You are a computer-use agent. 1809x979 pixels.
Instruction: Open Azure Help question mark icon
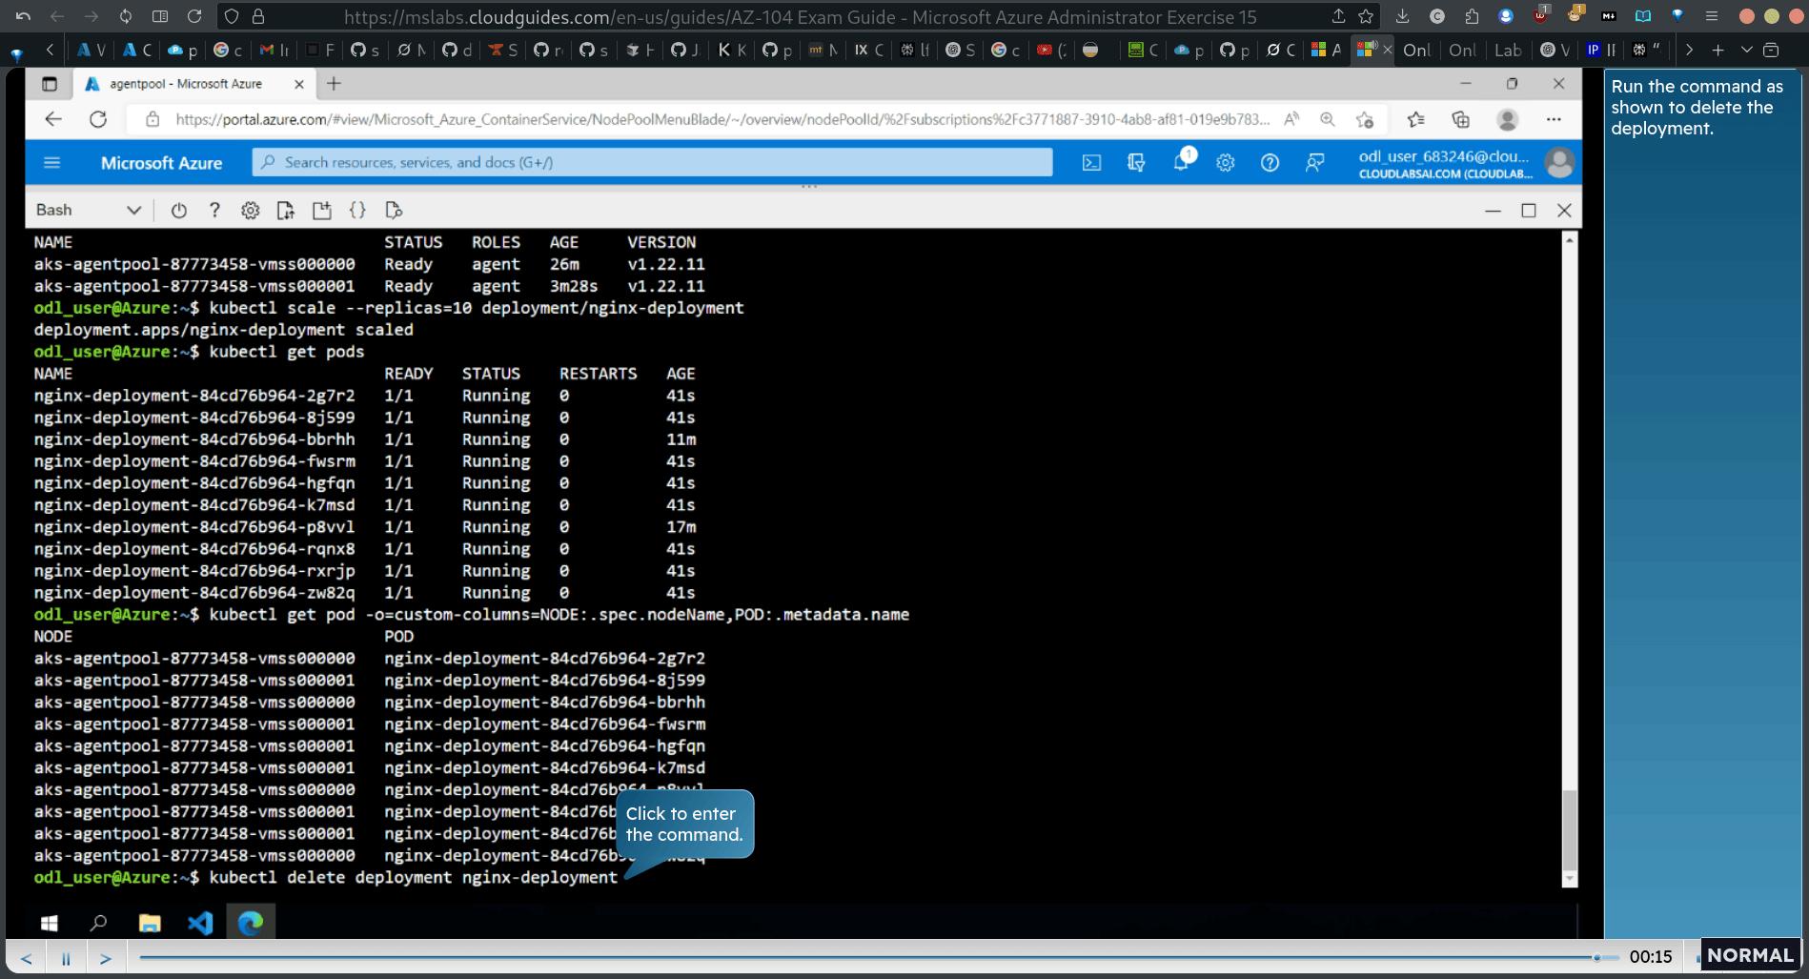[x=1270, y=163]
